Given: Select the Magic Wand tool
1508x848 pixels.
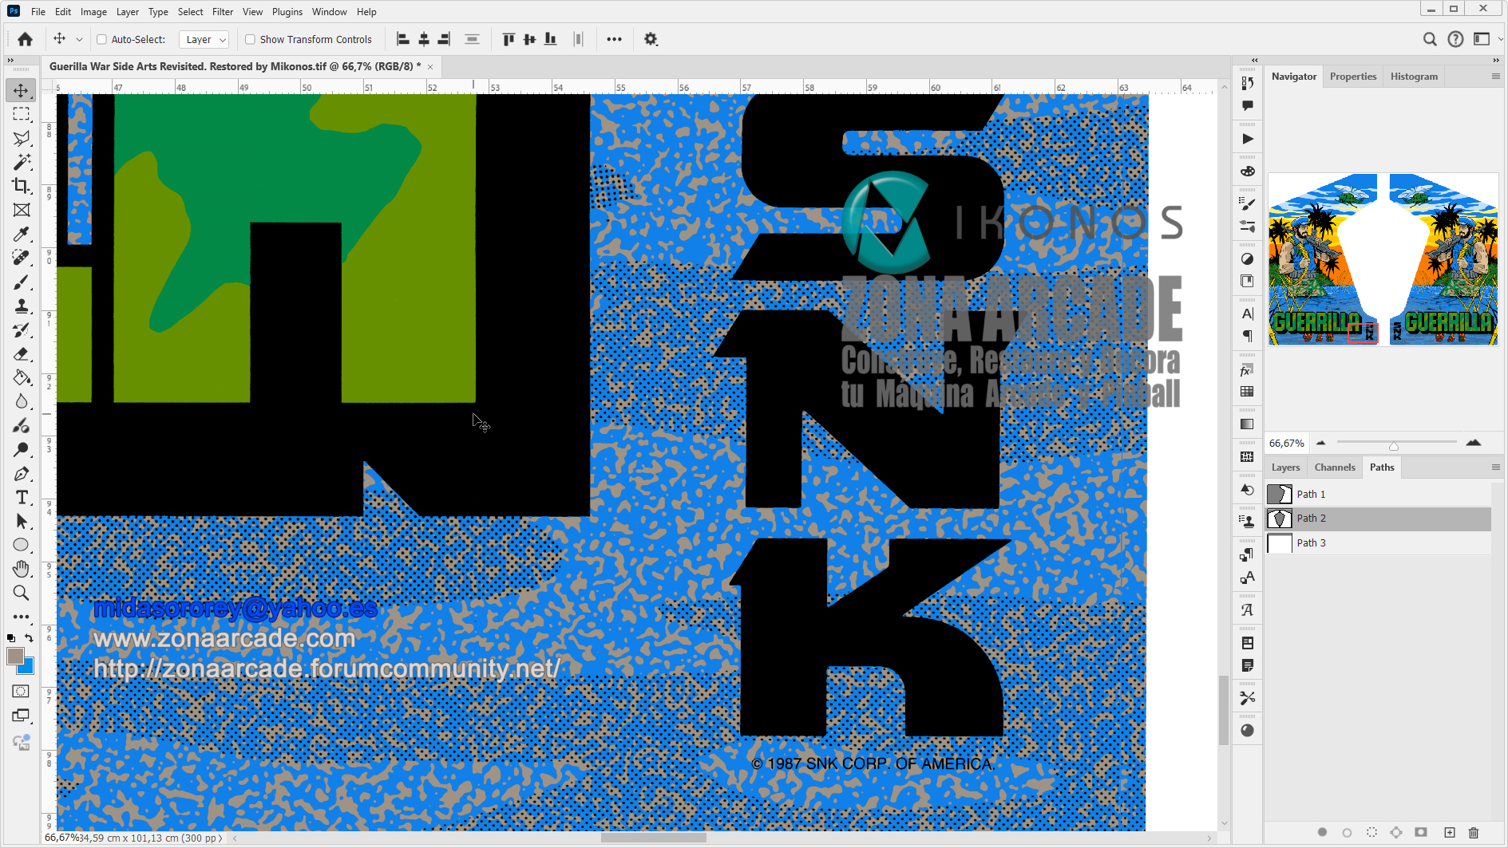Looking at the screenshot, I should point(22,162).
